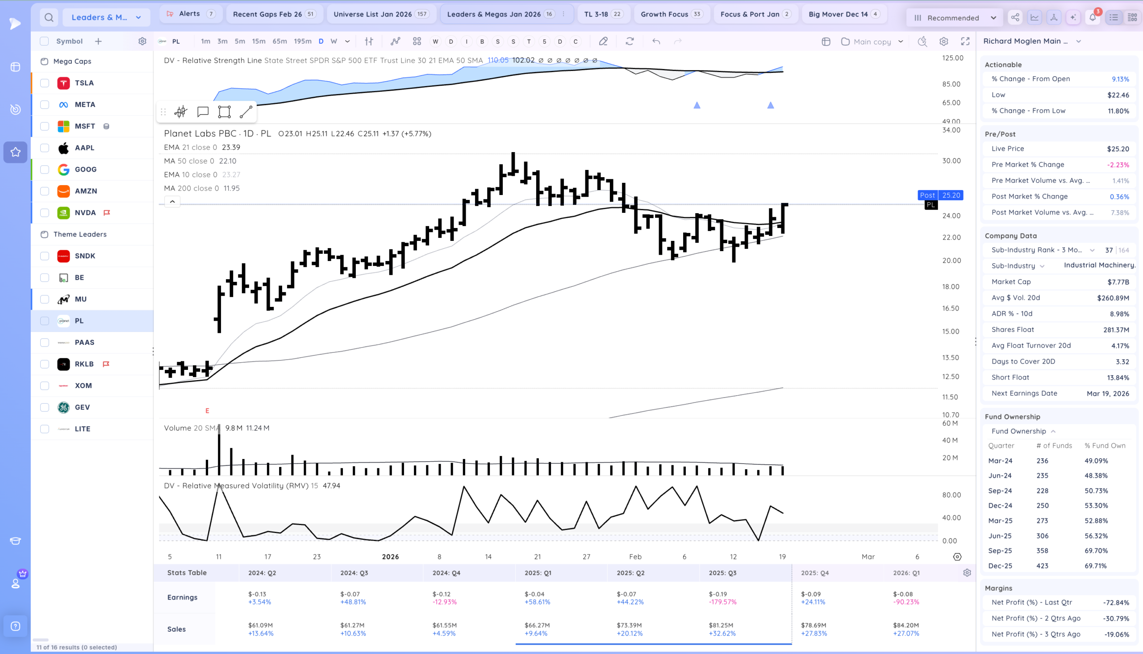This screenshot has width=1143, height=654.
Task: Select the rectangle drawing tool in floating toolbar
Action: coord(224,112)
